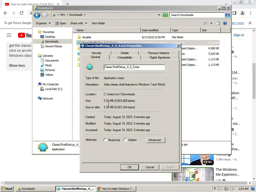Sort by the Size column header
The width and height of the screenshot is (256, 192).
[210, 30]
